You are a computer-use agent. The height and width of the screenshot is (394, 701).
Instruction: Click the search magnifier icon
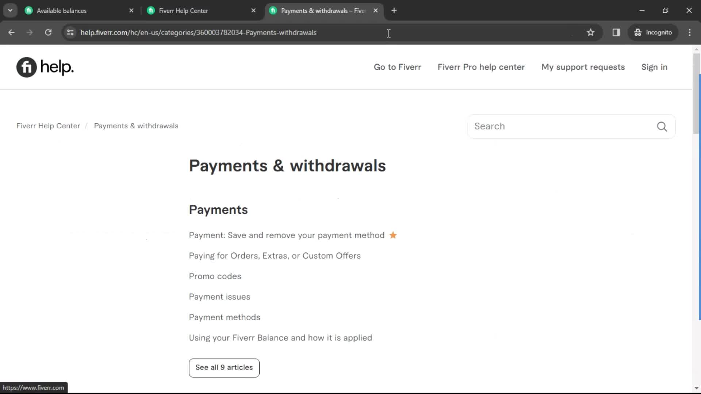click(663, 127)
